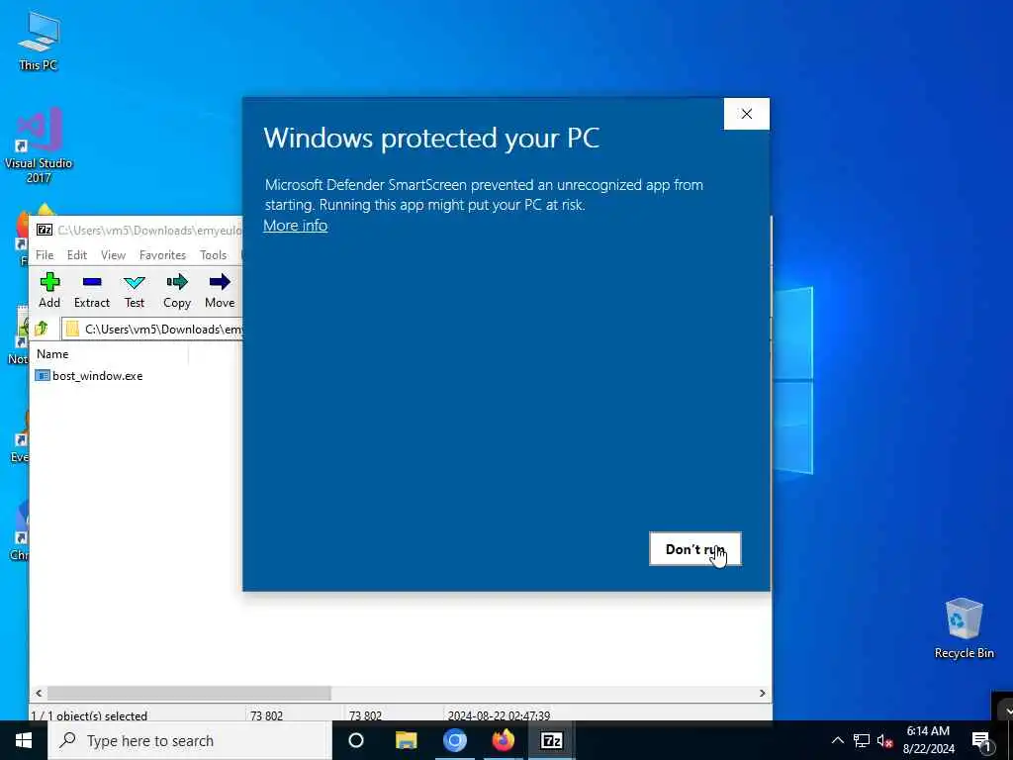This screenshot has width=1013, height=760.
Task: Click the left scroll arrow in 7-Zip
Action: coord(39,693)
